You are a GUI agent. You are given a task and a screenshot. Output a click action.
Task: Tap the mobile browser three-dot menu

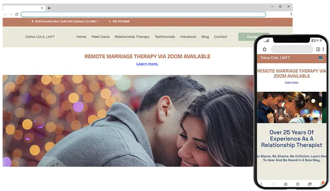coord(323,49)
